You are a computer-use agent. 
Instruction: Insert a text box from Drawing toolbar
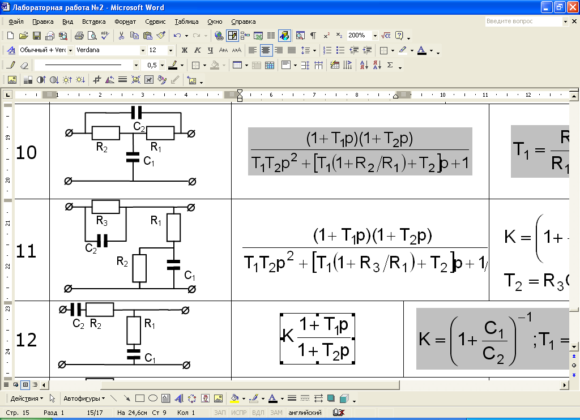point(166,398)
